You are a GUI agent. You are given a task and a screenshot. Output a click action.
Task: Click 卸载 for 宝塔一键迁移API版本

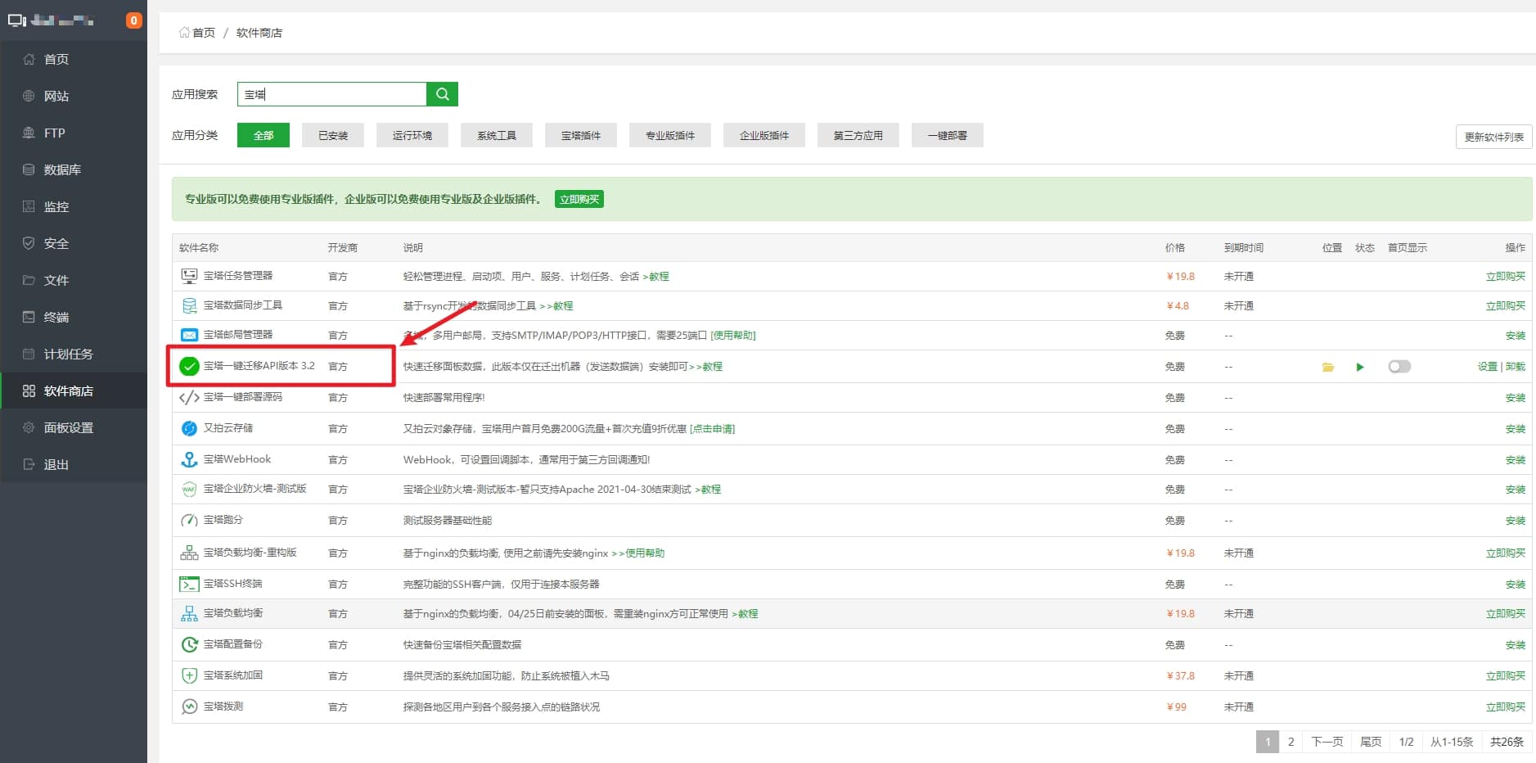point(1516,367)
